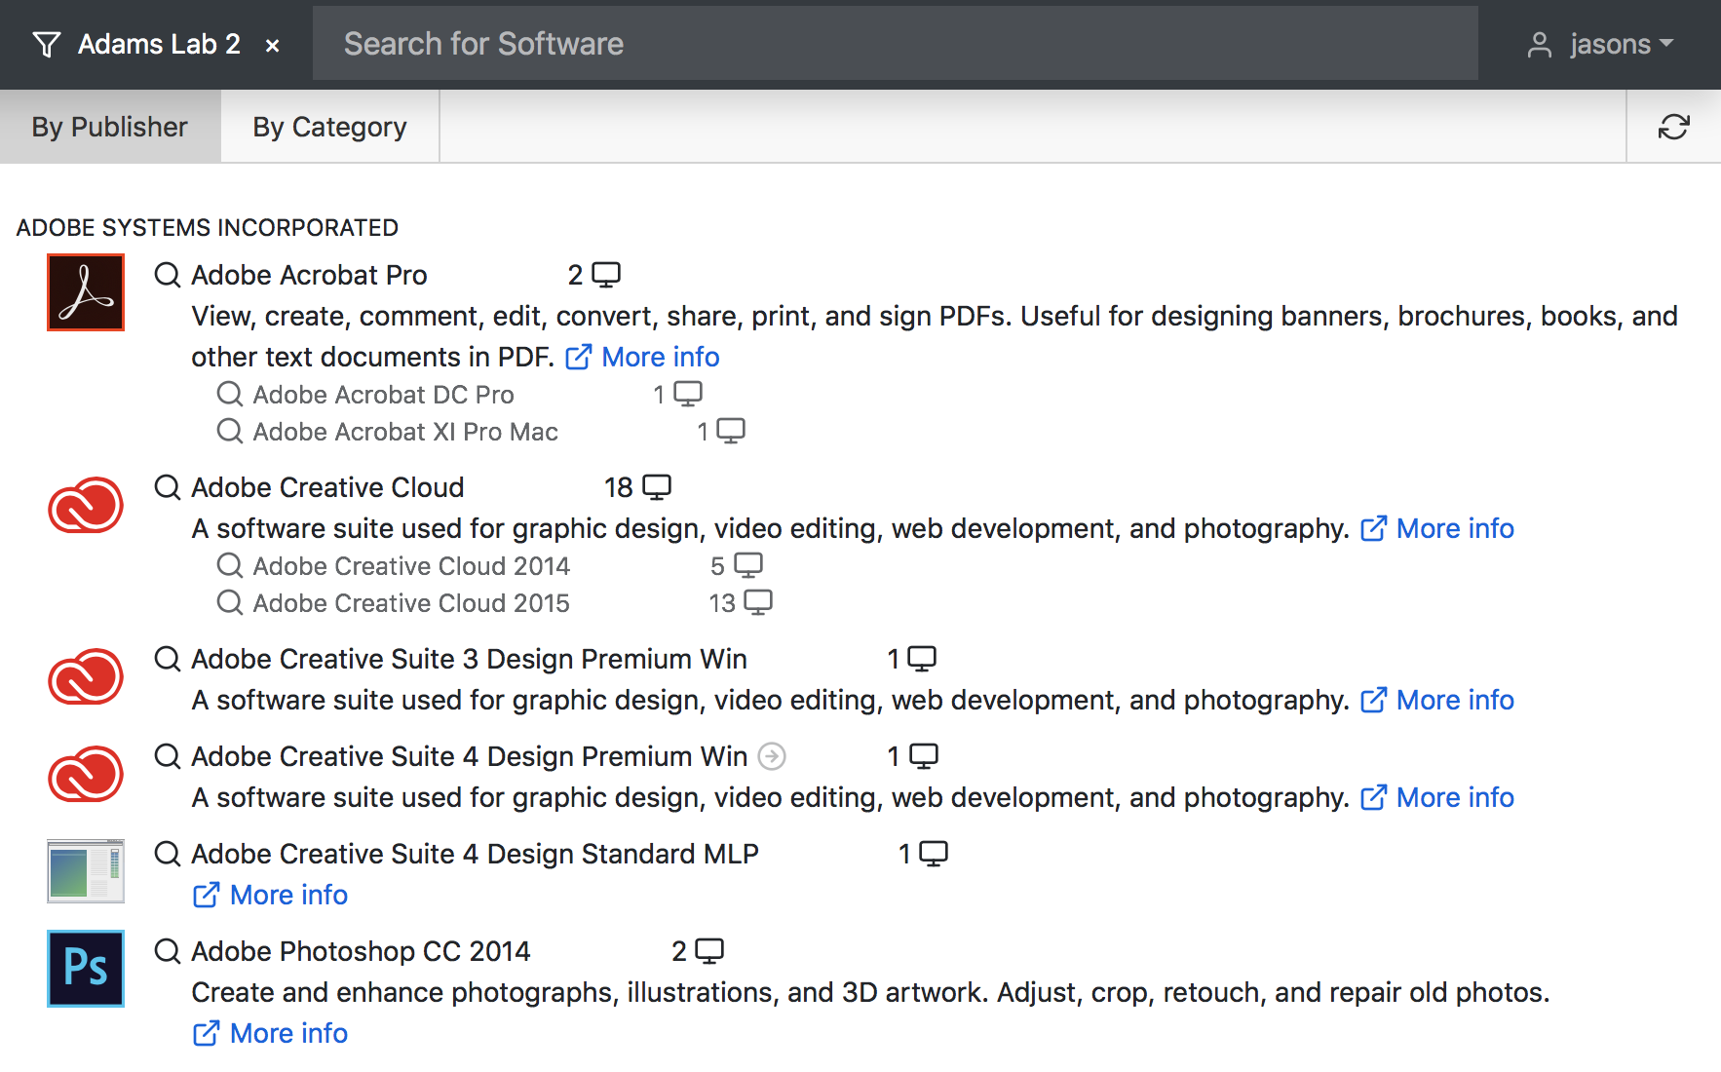
Task: Open Adobe Photoshop CC 2014 title
Action: click(361, 951)
